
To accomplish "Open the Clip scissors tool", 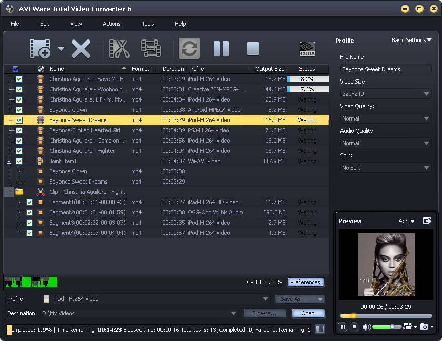I will (x=119, y=49).
